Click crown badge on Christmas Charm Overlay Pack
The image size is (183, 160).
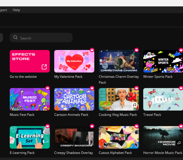(137, 50)
